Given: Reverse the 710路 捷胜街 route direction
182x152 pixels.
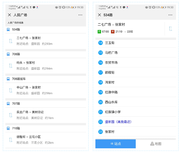Looking at the screenshot, I should point(11,140).
